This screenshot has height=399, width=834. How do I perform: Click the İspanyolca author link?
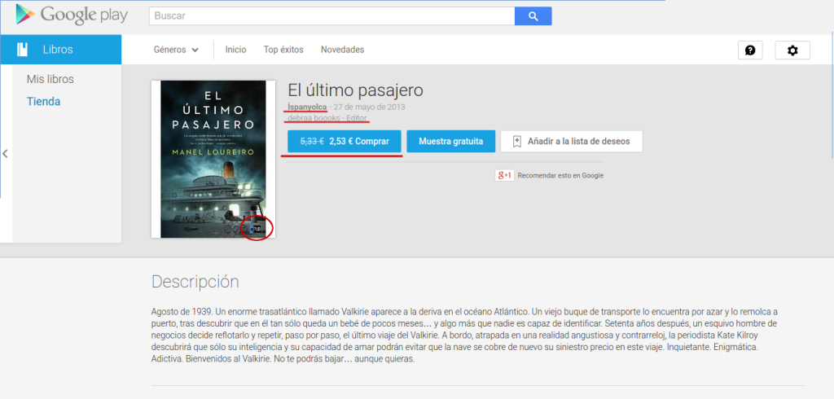pos(307,107)
